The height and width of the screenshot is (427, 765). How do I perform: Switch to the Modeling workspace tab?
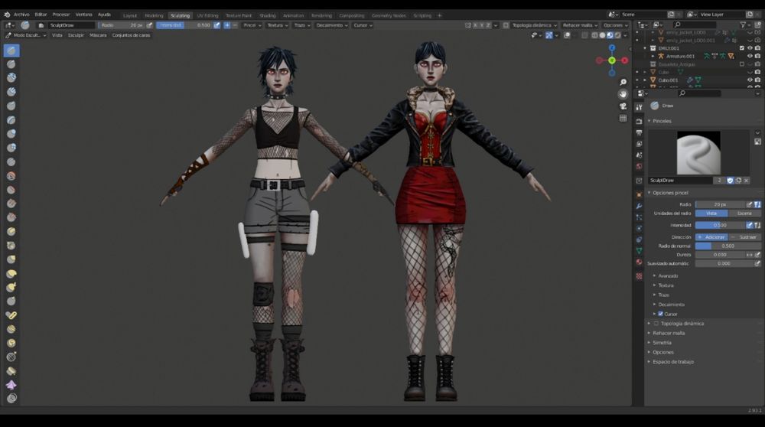tap(155, 15)
